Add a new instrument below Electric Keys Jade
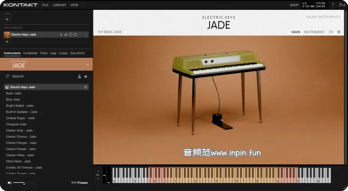 coord(7,42)
